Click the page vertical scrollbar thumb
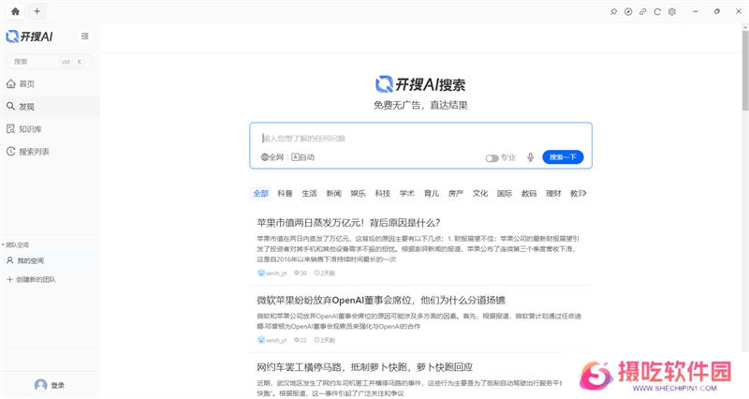This screenshot has width=749, height=399. (x=745, y=70)
